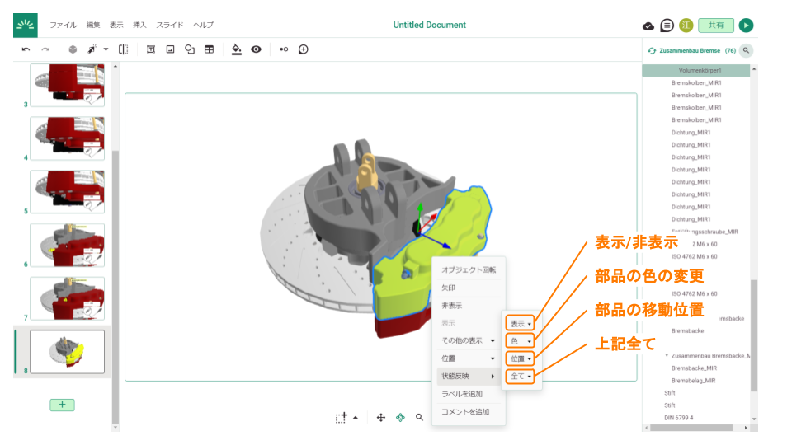Click the paint bucket fill color tool
The height and width of the screenshot is (445, 792).
coord(237,49)
